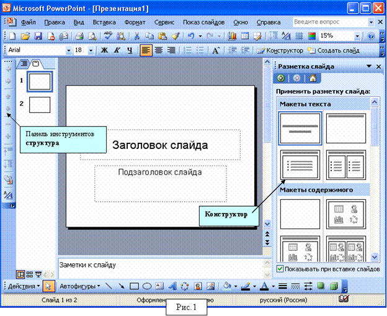
Task: Select the Rectangle drawing tool
Action: point(134,286)
